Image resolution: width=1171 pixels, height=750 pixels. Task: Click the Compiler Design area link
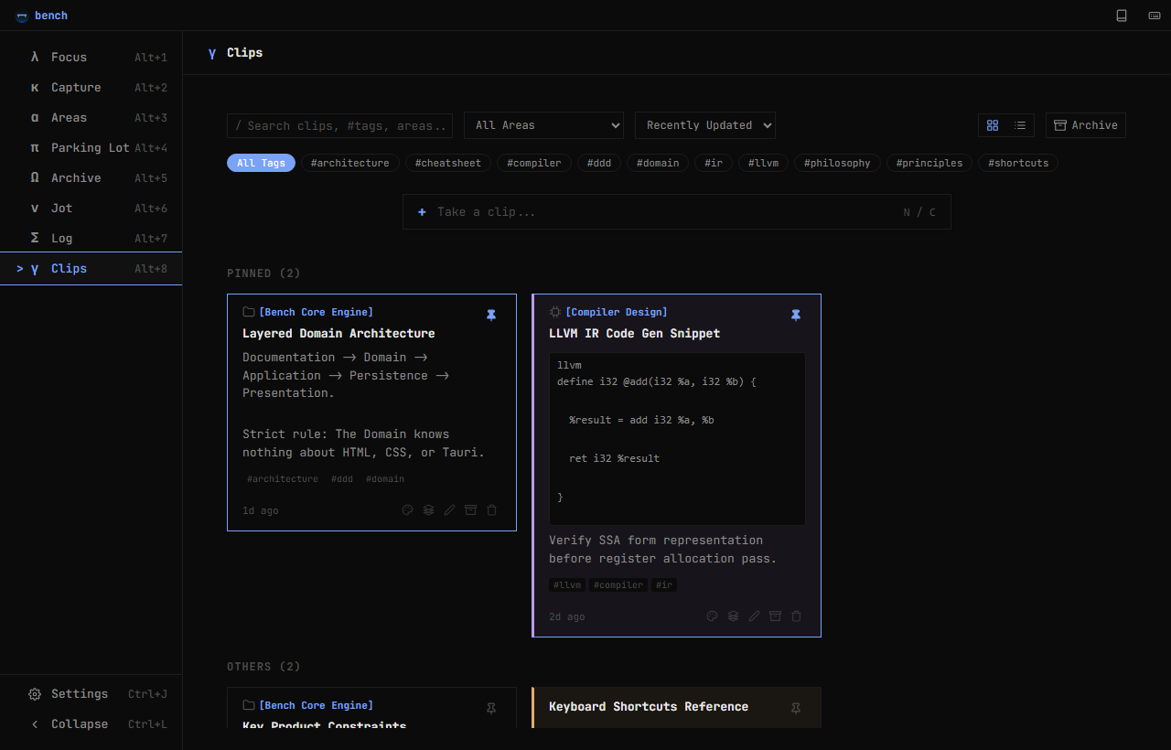[617, 313]
